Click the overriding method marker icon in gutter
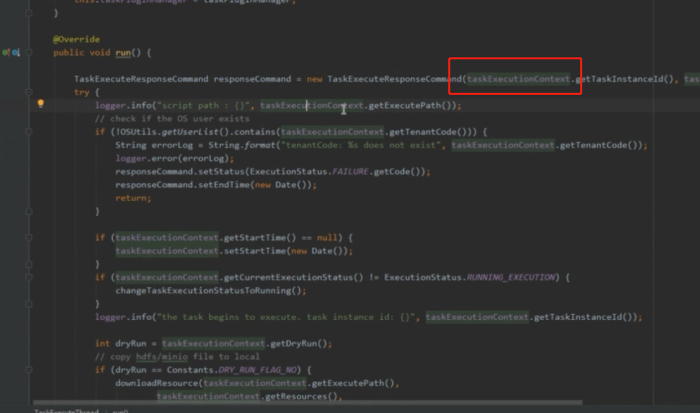The height and width of the screenshot is (413, 700). 5,52
